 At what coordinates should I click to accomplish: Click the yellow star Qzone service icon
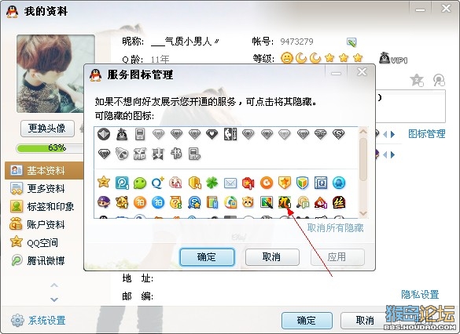coord(104,183)
